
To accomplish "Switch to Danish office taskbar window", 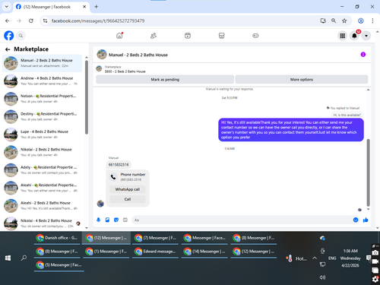I will (x=57, y=238).
